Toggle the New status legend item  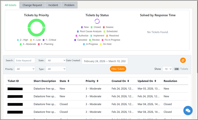tap(85, 27)
